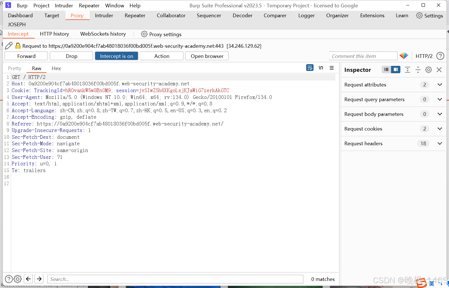
Task: Click Open browser button
Action: point(207,56)
